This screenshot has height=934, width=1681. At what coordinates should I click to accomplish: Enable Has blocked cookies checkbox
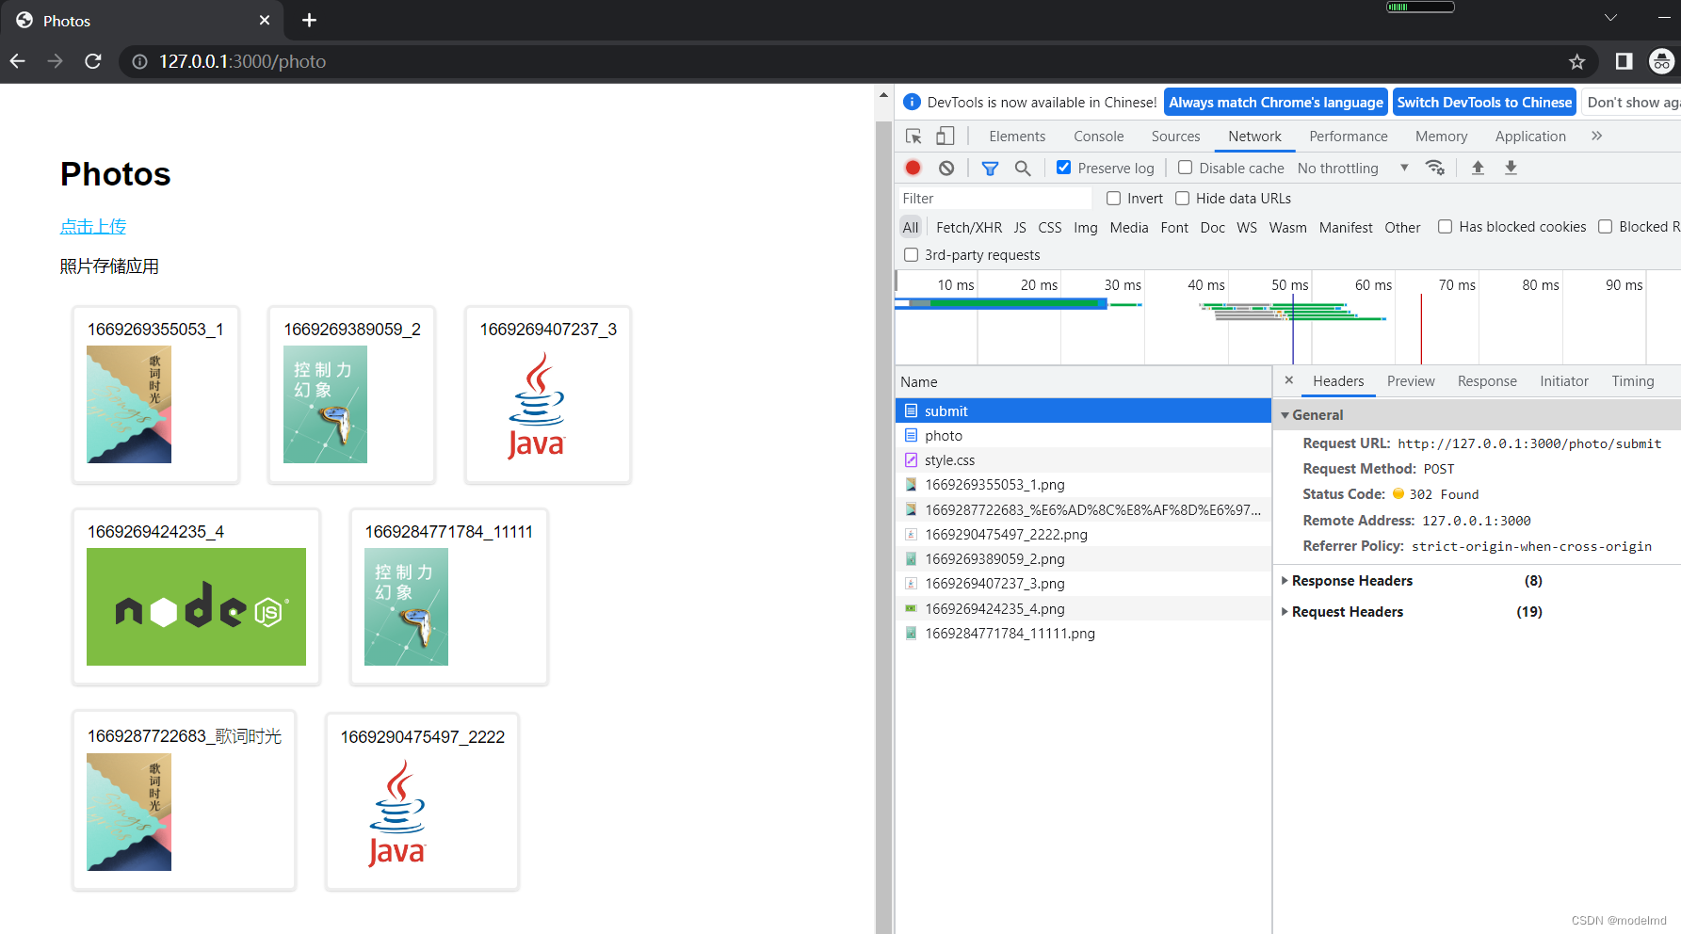tap(1445, 227)
